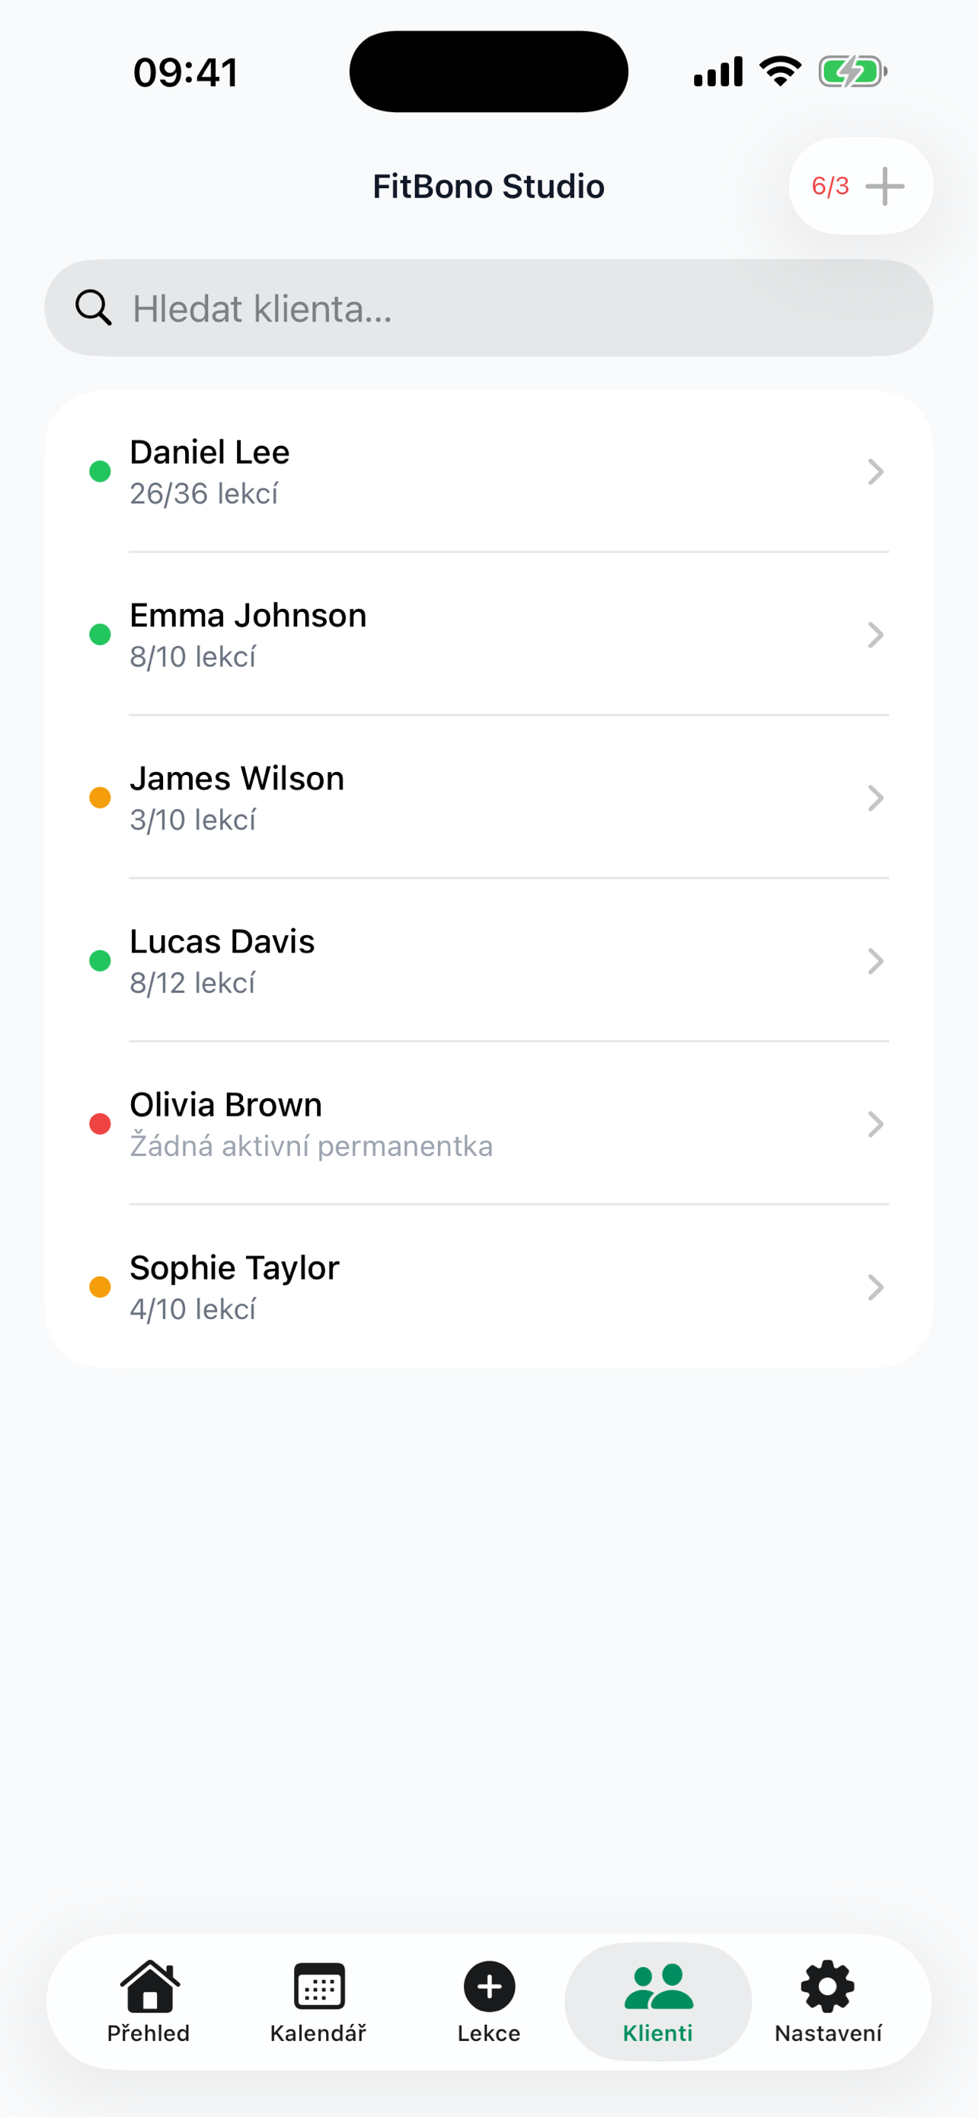Tap the battery status icon
Screen dimensions: 978x2117
click(852, 72)
